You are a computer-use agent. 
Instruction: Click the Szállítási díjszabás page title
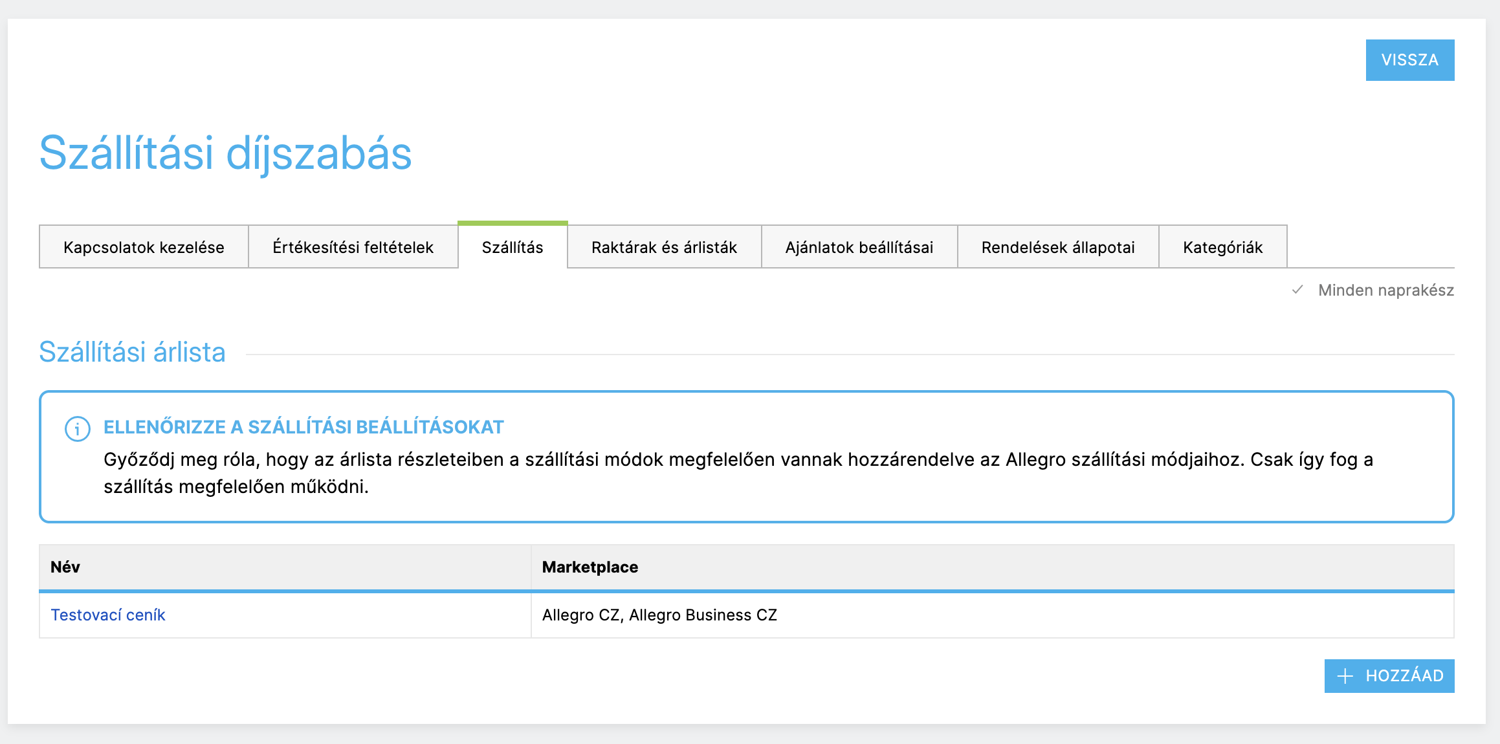click(x=225, y=153)
